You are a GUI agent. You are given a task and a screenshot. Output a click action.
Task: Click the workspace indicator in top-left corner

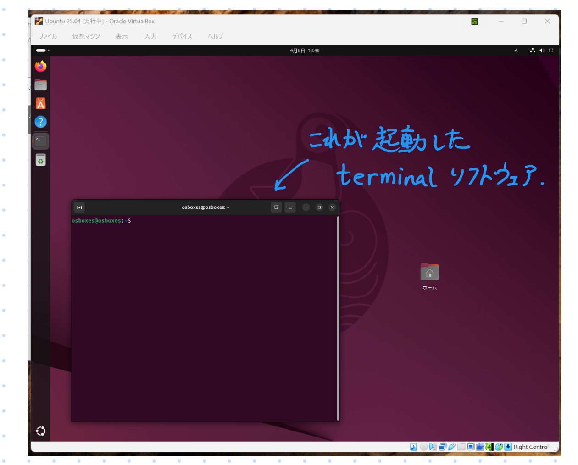[x=42, y=50]
